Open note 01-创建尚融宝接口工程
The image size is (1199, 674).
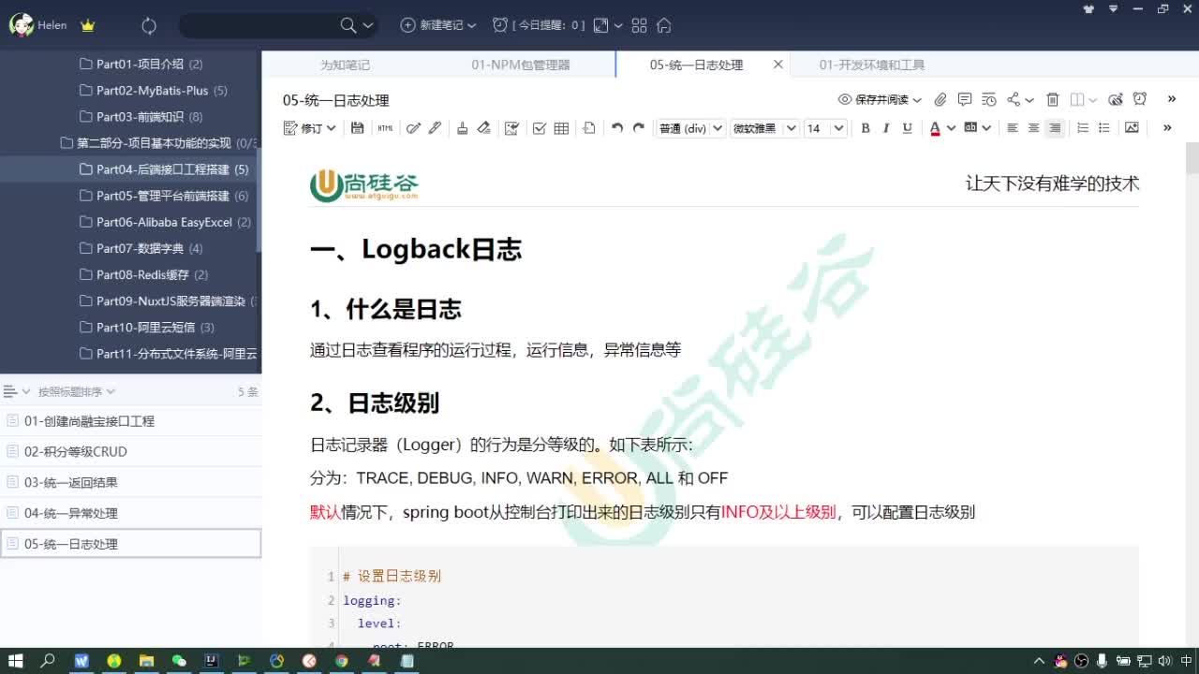pos(130,421)
